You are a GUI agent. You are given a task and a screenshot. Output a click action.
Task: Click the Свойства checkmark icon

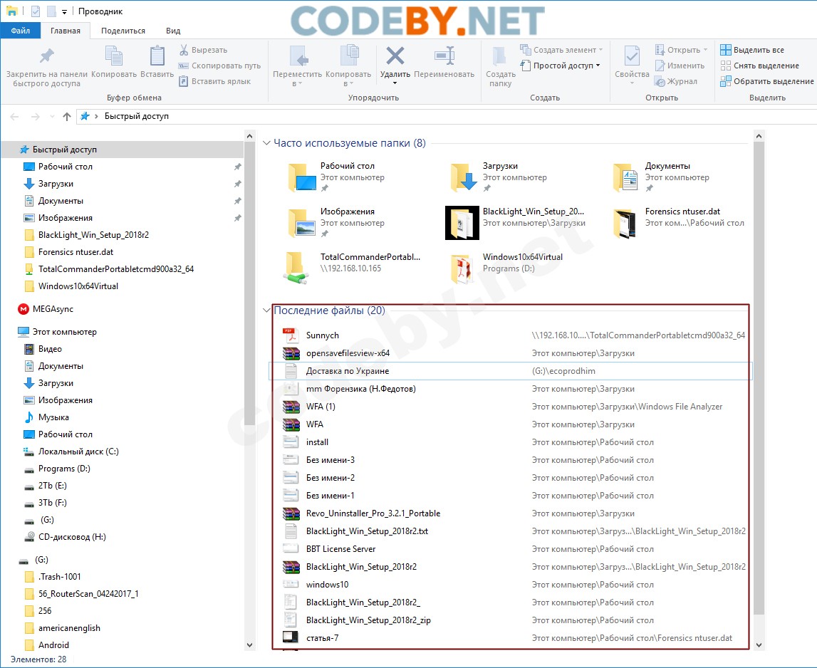[x=632, y=56]
